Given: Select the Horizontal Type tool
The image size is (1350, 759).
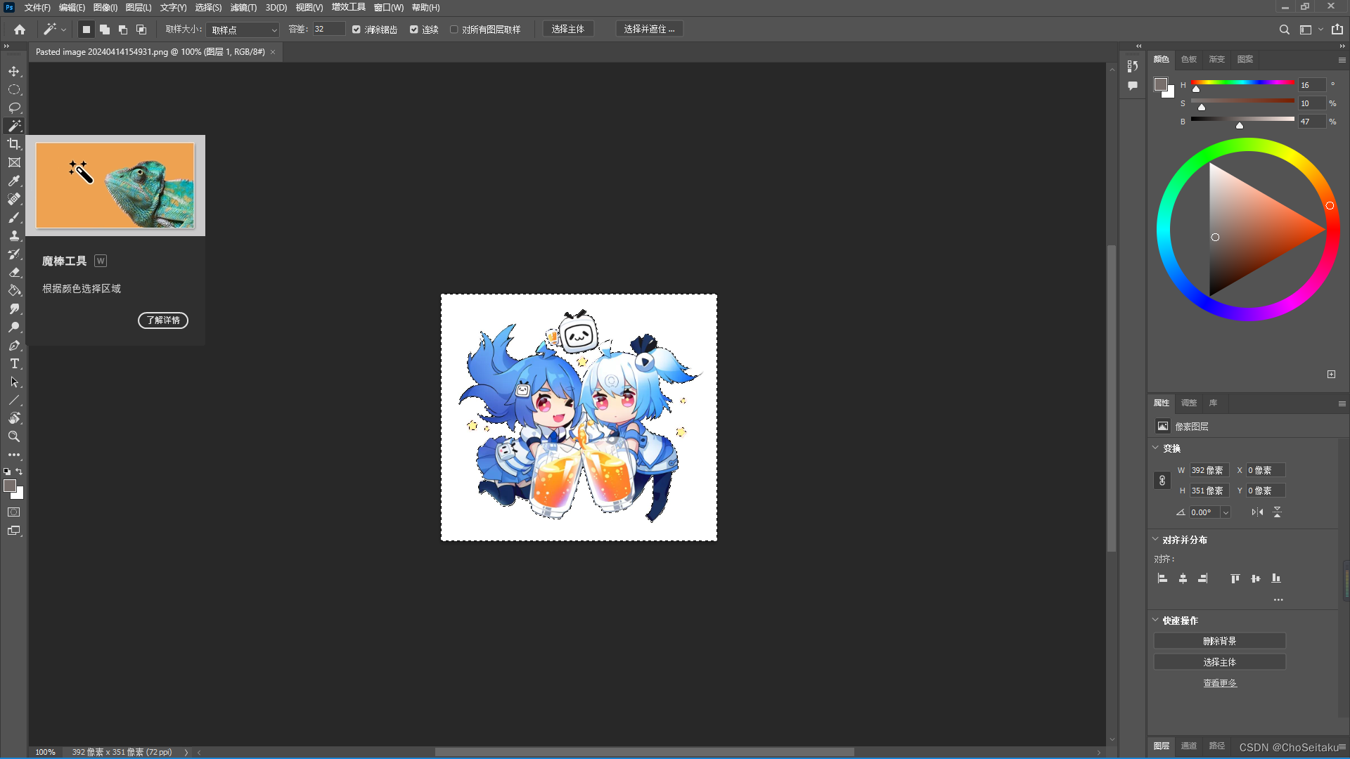Looking at the screenshot, I should click(x=14, y=363).
